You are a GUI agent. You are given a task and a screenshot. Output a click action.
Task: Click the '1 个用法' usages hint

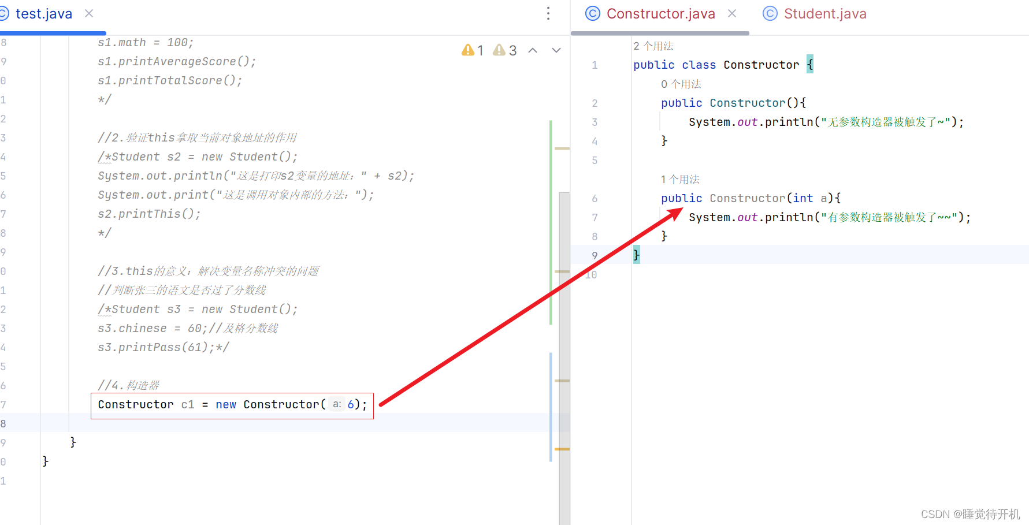(680, 180)
